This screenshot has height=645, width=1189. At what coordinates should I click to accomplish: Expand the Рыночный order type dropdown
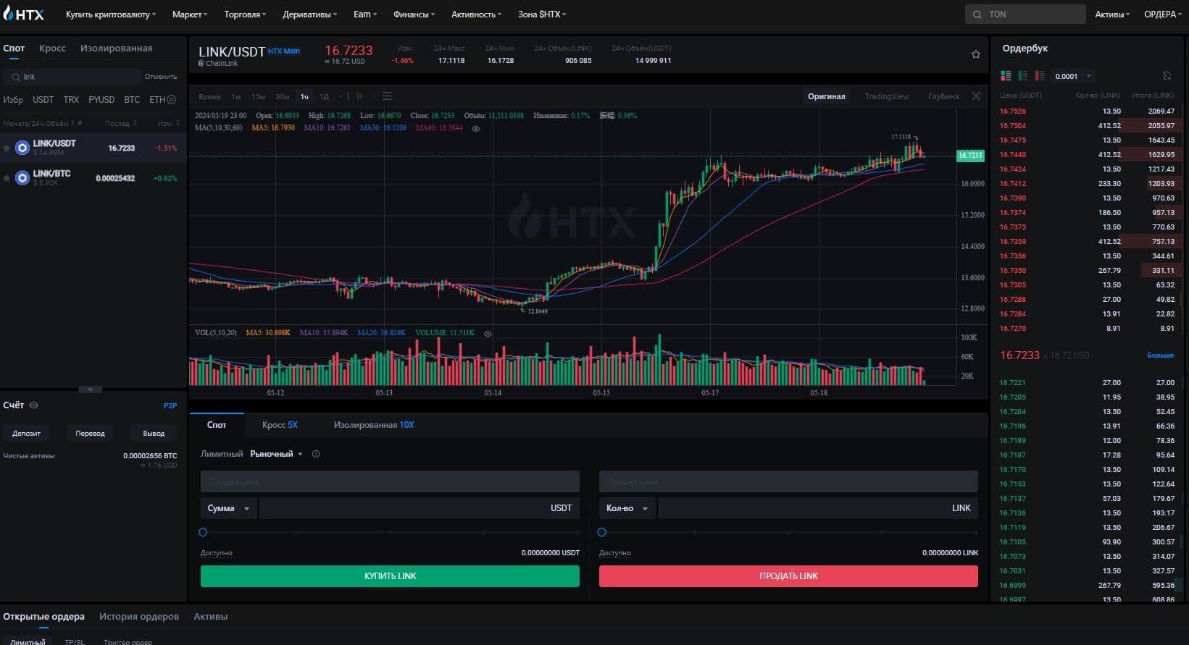(x=276, y=454)
